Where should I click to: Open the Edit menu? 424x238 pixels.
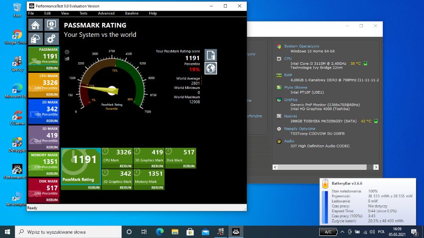[47, 13]
